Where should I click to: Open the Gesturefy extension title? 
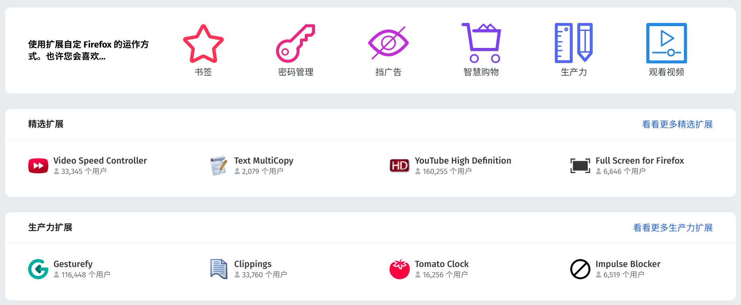point(73,264)
